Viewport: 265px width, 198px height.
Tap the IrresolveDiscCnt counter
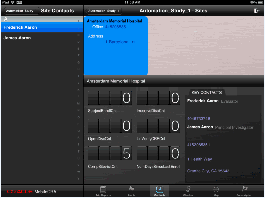(159, 98)
